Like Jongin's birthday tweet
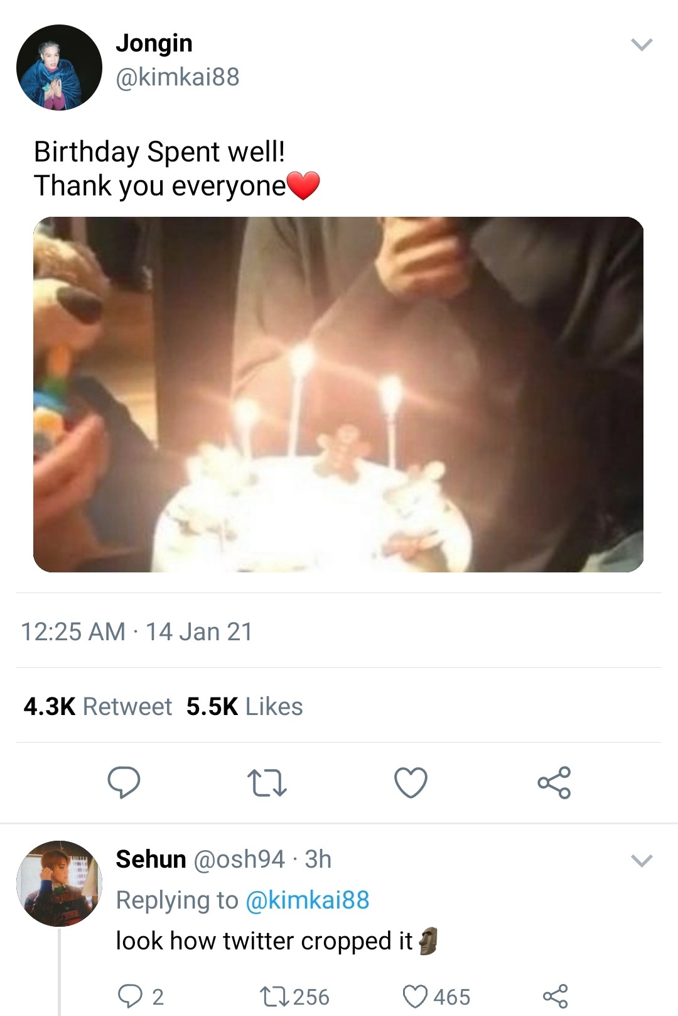 [411, 783]
